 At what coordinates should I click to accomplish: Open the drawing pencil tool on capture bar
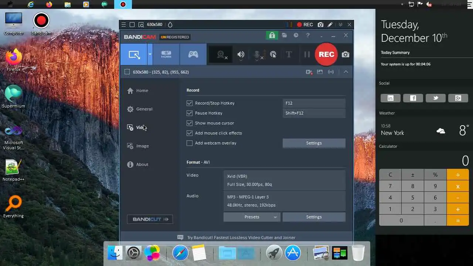330,25
